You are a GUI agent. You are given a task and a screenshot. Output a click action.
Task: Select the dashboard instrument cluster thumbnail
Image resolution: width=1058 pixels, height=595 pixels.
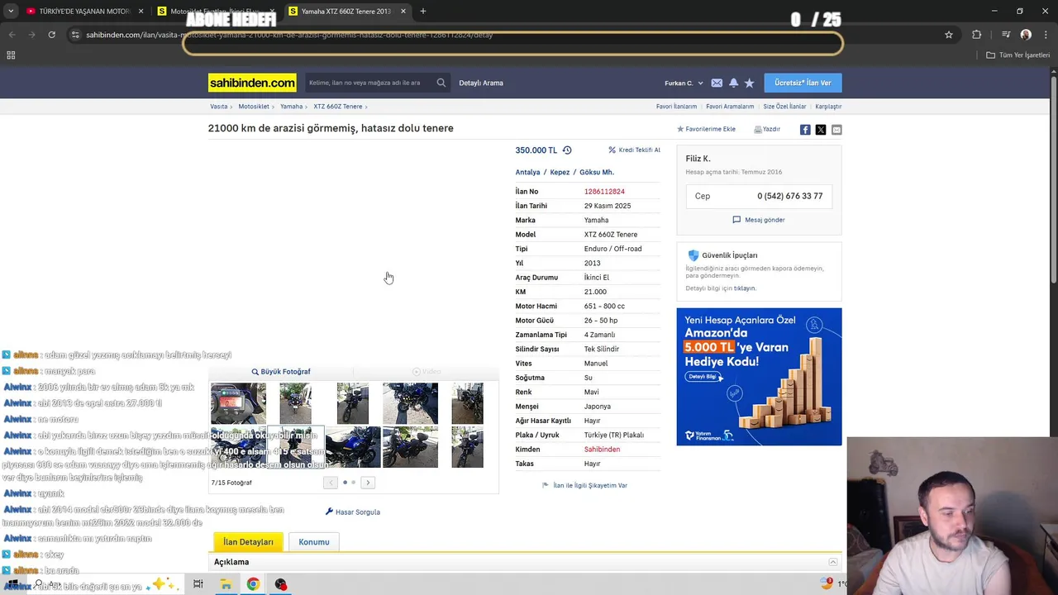tap(238, 403)
